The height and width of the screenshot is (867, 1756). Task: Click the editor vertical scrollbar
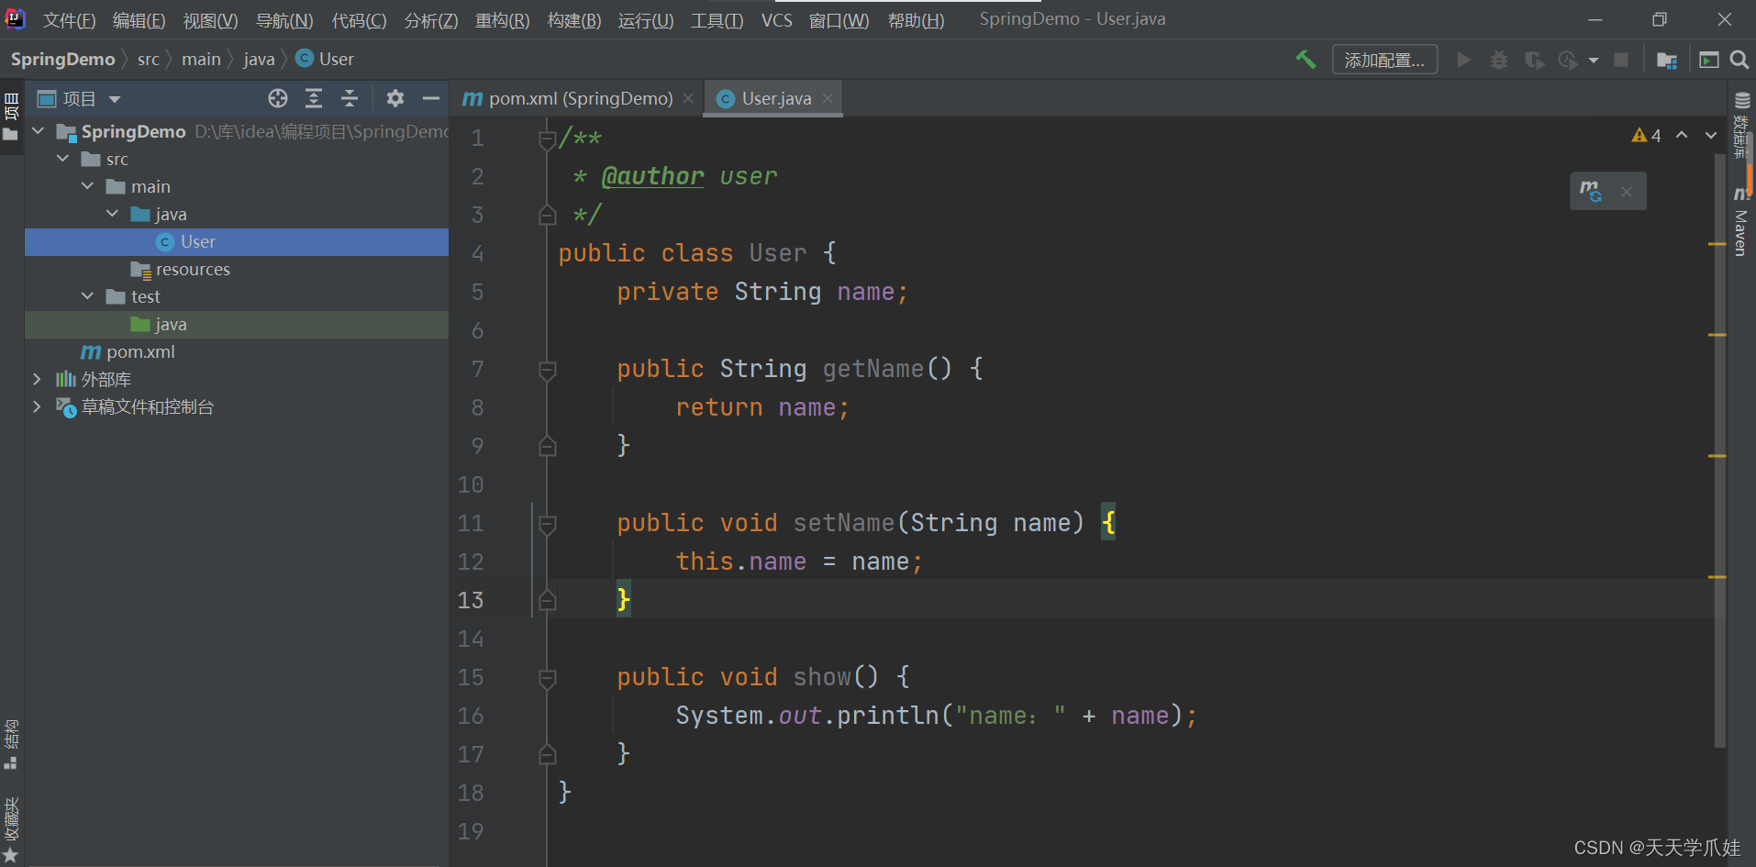click(1719, 450)
